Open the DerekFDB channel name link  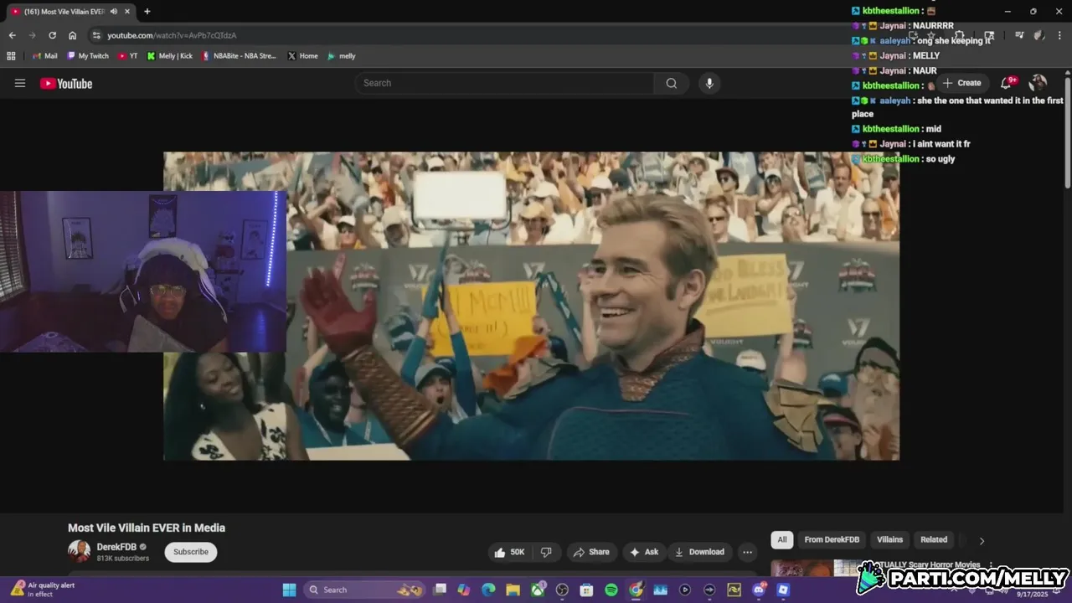click(116, 547)
